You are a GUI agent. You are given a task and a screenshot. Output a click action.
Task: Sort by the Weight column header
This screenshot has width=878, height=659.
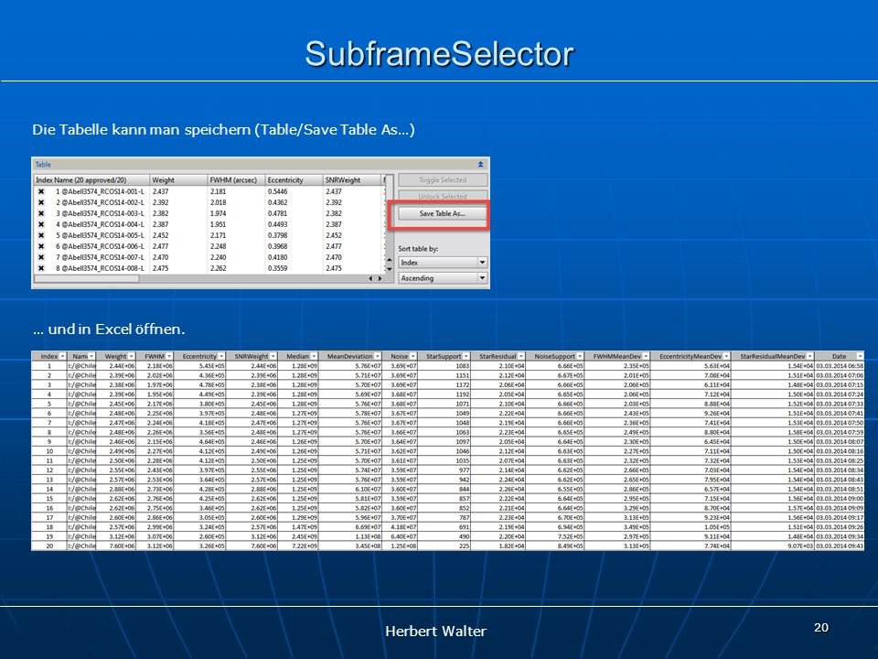(178, 180)
